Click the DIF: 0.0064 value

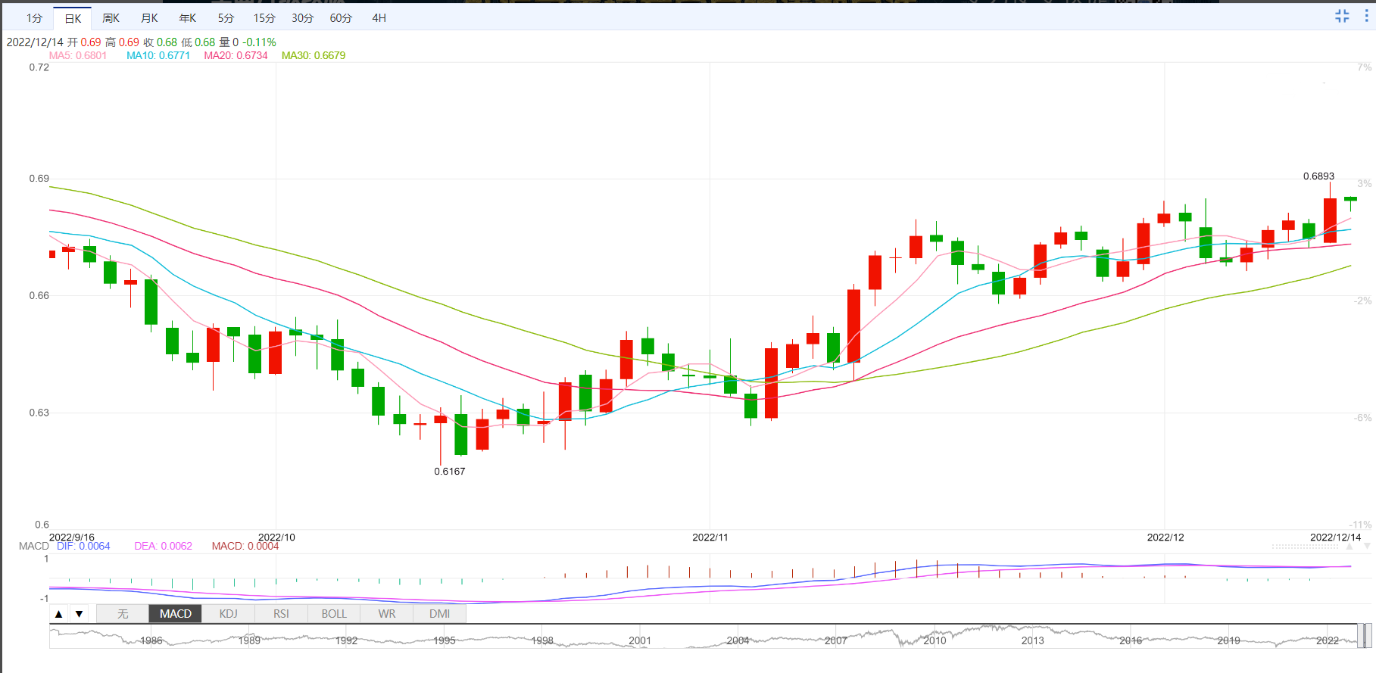[83, 546]
